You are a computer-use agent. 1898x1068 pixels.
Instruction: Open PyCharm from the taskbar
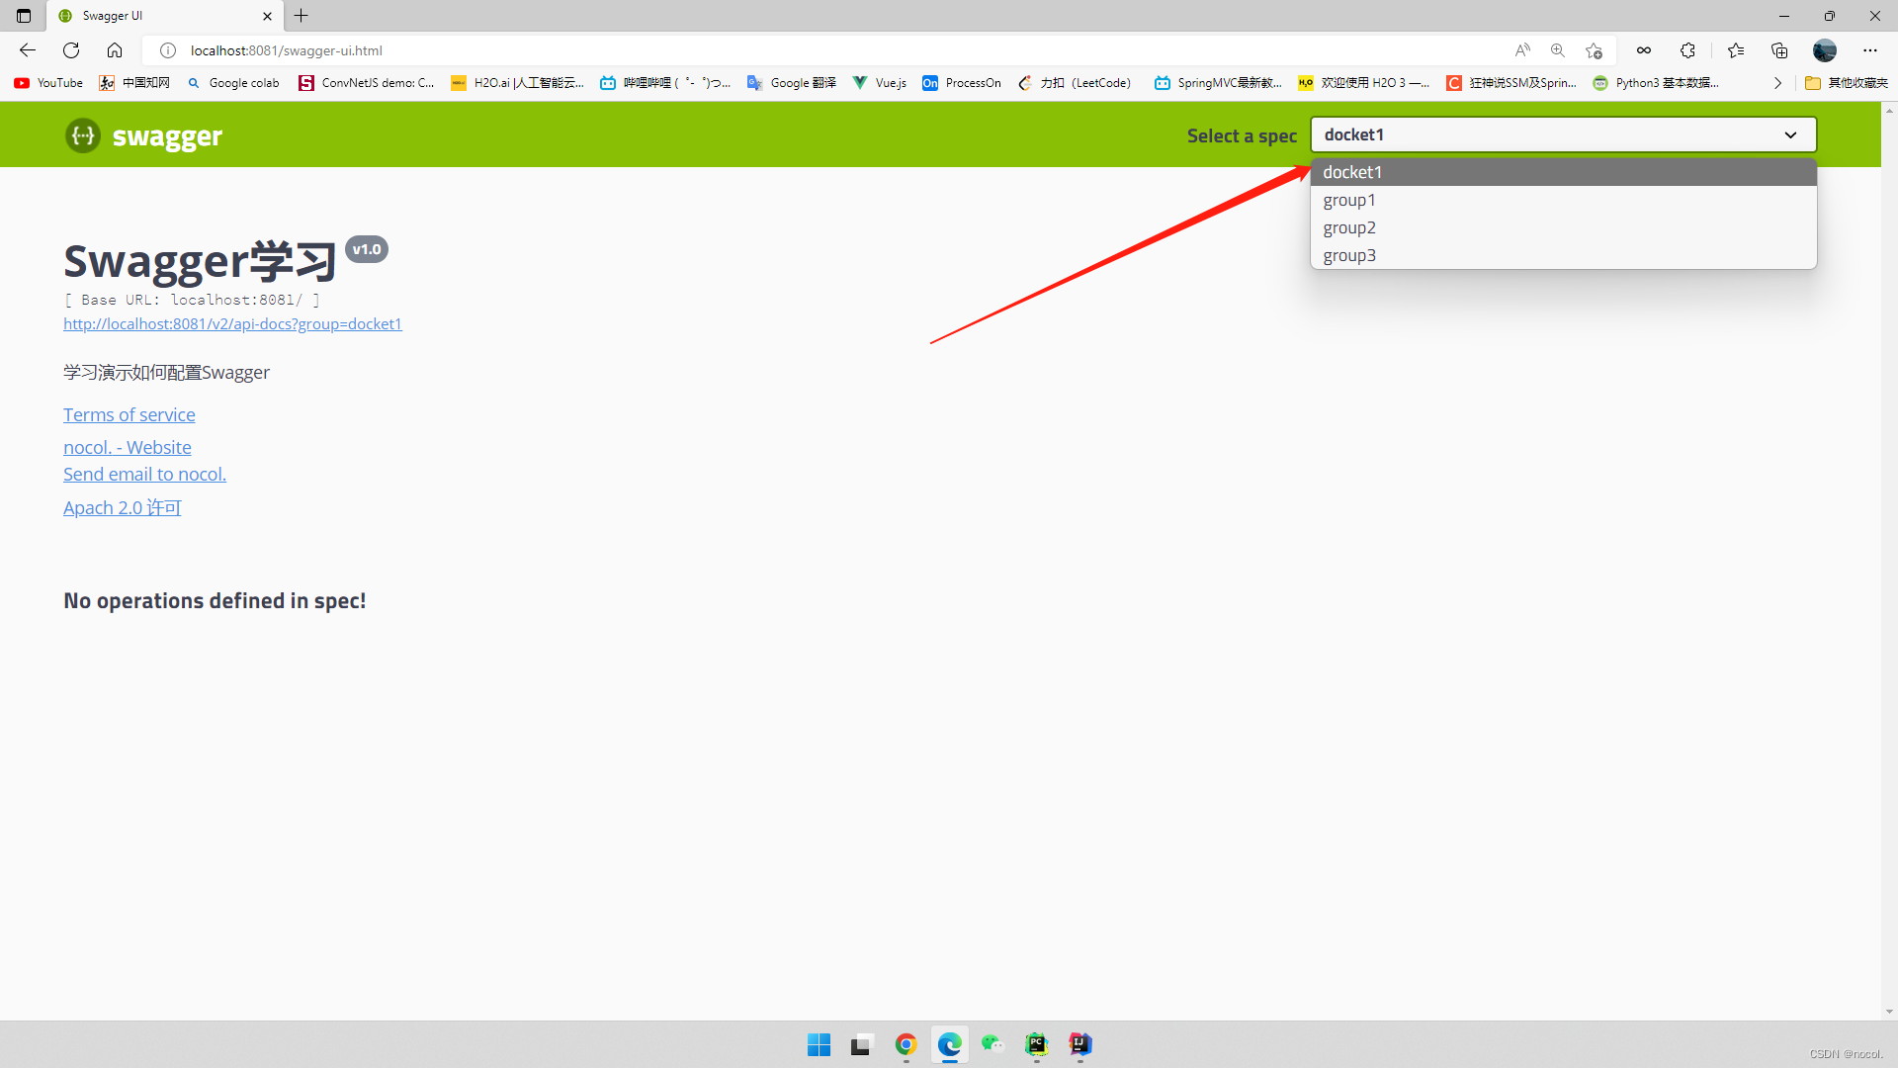[1036, 1044]
